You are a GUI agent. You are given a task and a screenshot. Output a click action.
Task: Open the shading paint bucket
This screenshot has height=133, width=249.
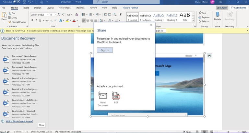click(x=109, y=20)
